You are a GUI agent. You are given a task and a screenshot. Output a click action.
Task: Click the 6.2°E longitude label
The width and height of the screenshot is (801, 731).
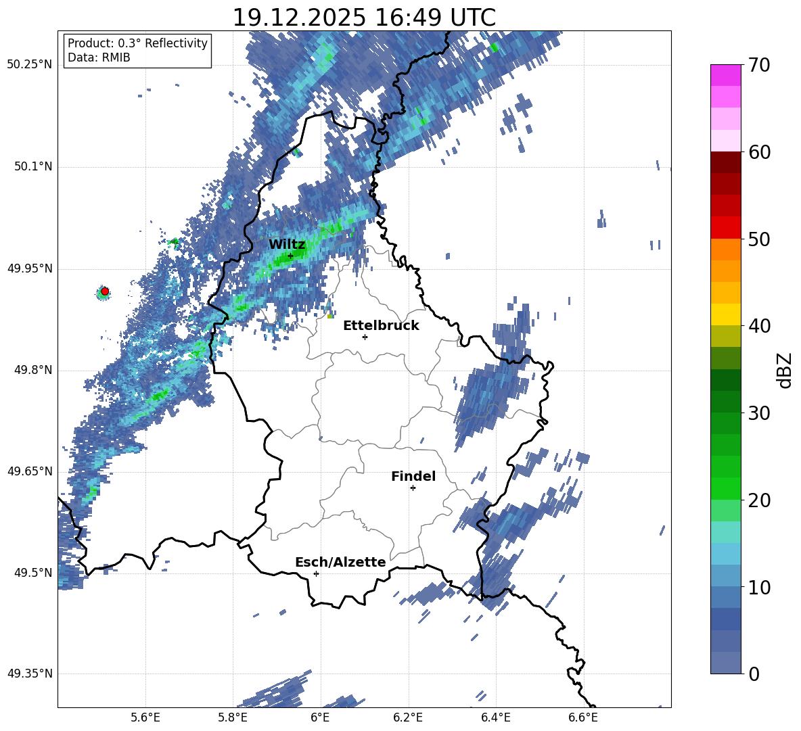(408, 718)
